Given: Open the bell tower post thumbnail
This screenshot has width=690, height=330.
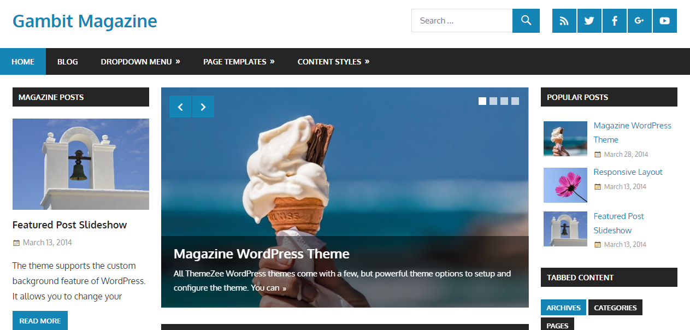Looking at the screenshot, I should click(81, 164).
